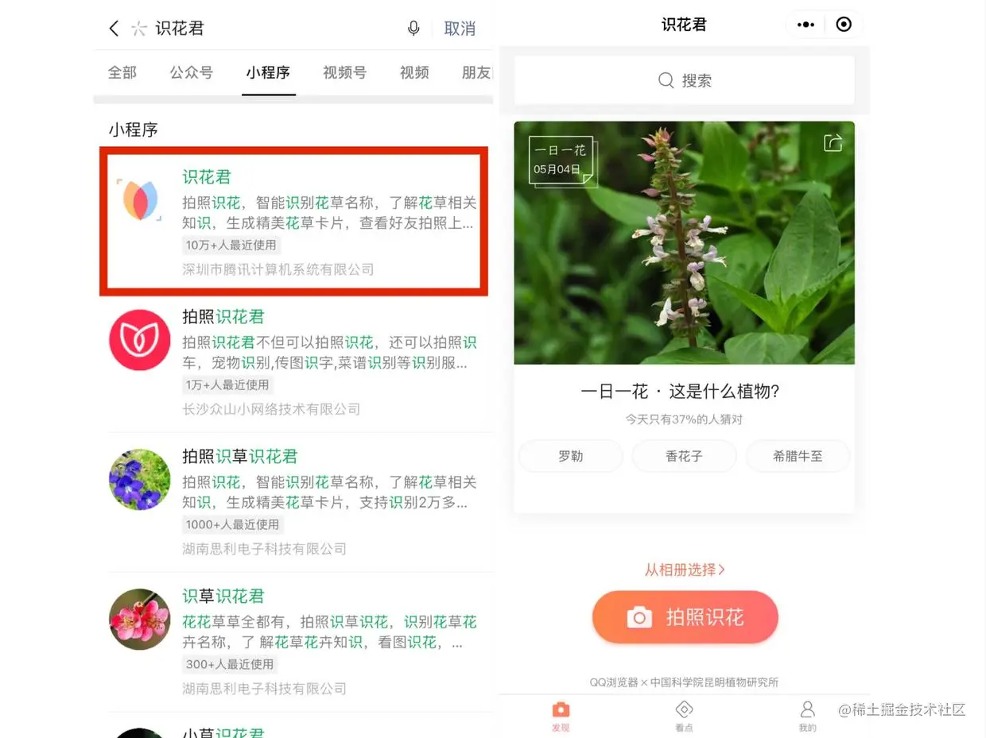Open the 发现 camera tab icon
Screen dimensions: 986x738
(x=561, y=709)
